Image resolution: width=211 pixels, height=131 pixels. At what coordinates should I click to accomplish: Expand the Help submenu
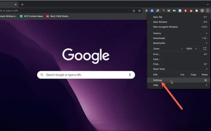pyautogui.click(x=178, y=85)
